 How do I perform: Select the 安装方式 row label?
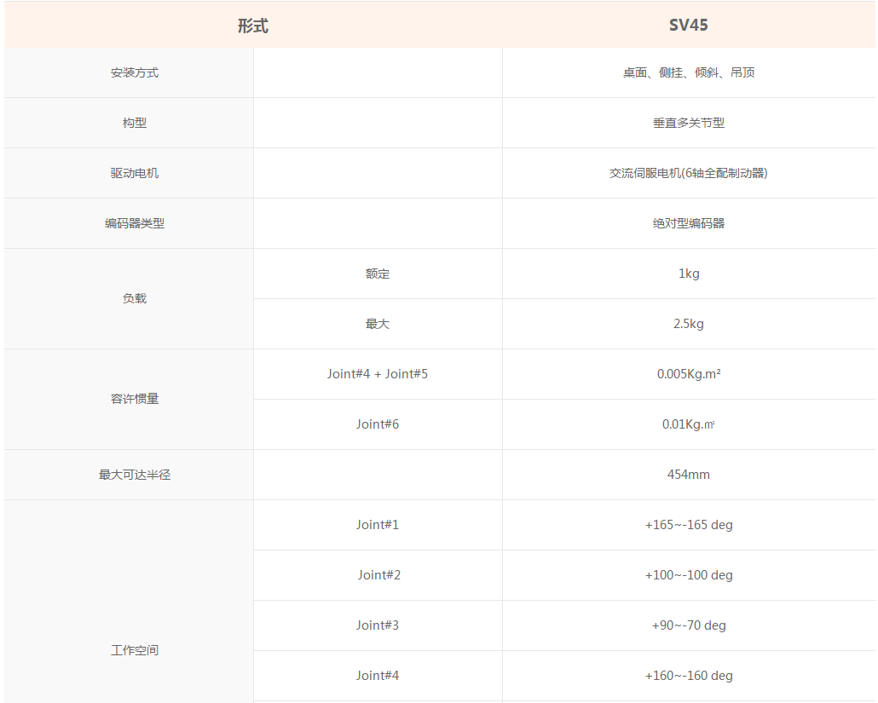point(135,72)
